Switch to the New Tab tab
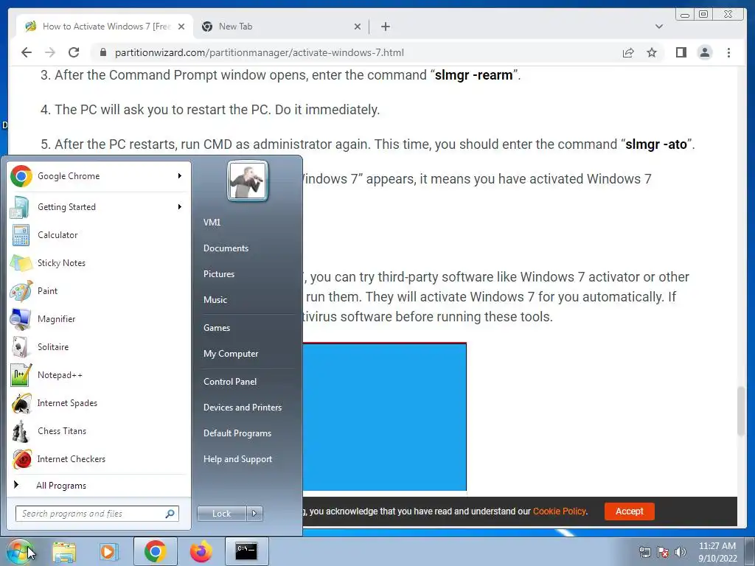The width and height of the screenshot is (755, 566). click(x=281, y=27)
